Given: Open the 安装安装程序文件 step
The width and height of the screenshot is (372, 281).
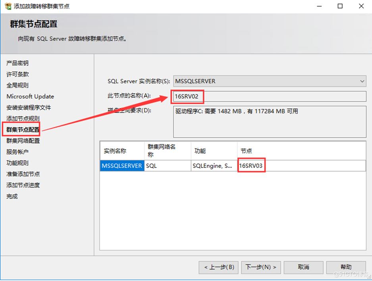Looking at the screenshot, I should [x=27, y=107].
